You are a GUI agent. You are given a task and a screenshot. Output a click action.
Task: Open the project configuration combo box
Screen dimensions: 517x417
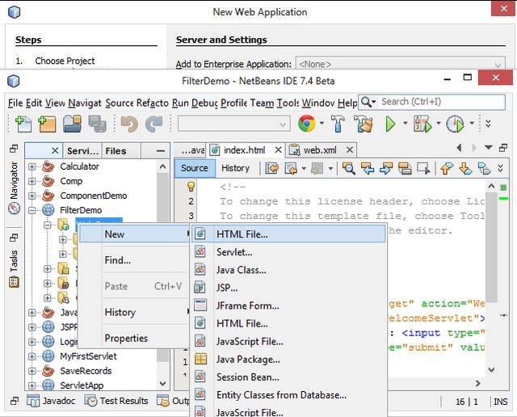click(233, 124)
